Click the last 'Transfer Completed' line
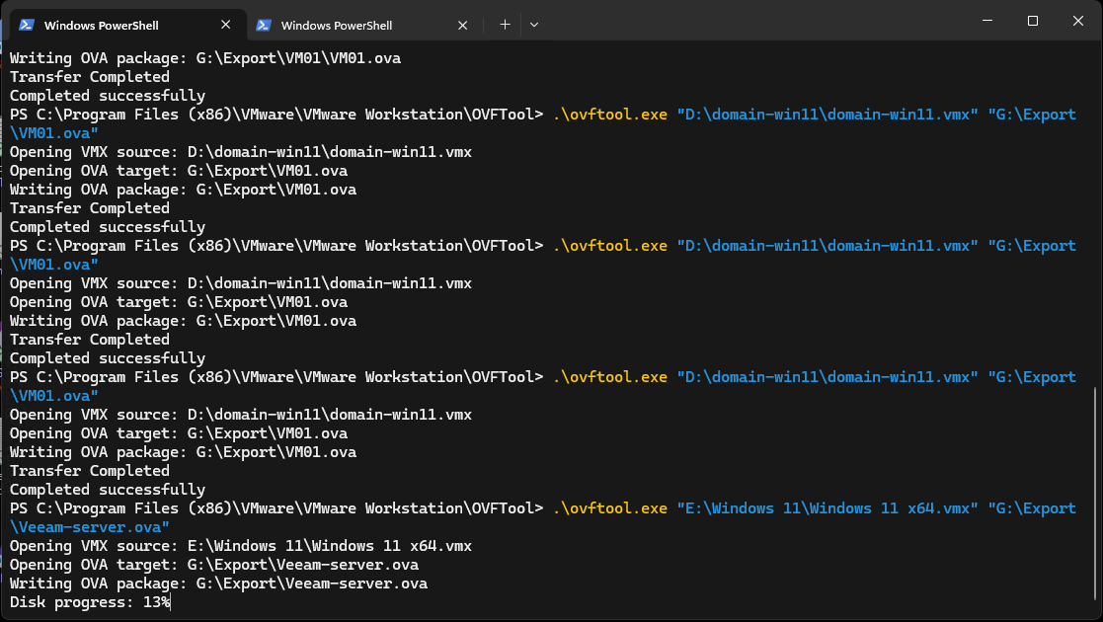This screenshot has width=1103, height=622. (x=89, y=471)
